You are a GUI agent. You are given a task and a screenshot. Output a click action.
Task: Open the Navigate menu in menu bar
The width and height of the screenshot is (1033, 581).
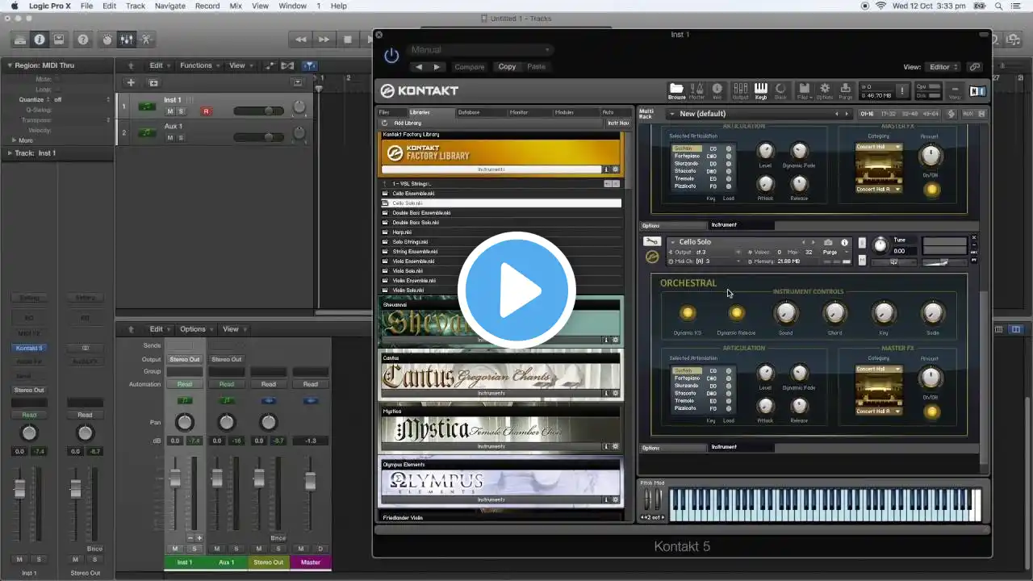click(x=169, y=6)
